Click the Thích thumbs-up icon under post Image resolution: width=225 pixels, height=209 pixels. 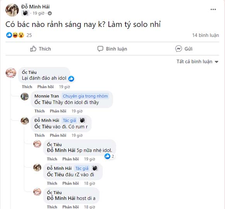coord(33,49)
